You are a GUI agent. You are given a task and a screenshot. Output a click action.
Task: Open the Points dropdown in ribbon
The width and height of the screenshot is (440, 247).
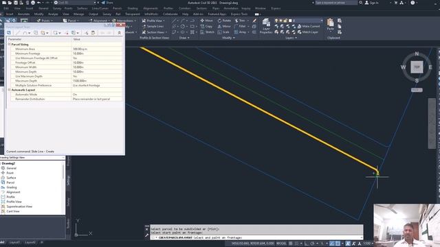pos(45,21)
